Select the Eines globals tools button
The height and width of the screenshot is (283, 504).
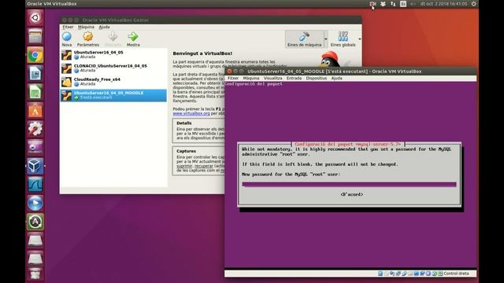point(343,39)
